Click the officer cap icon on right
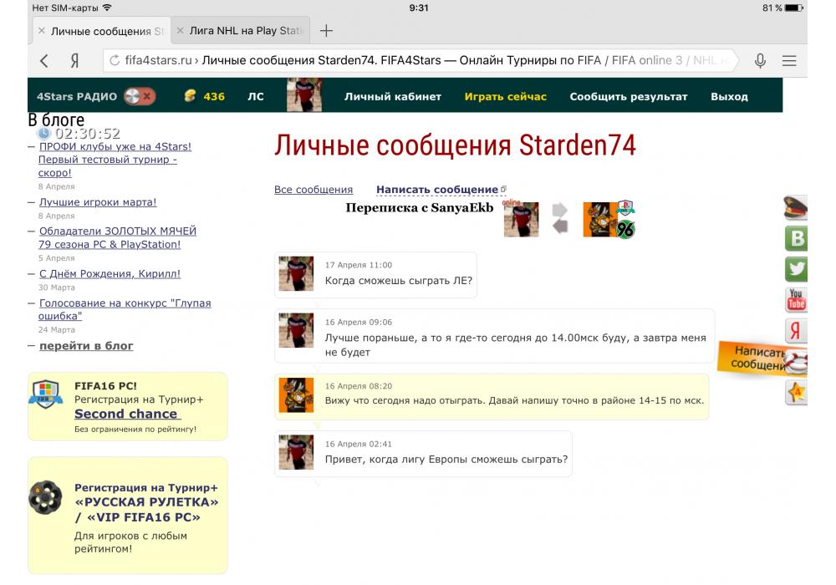Image resolution: width=836 pixels, height=585 pixels. 797,208
